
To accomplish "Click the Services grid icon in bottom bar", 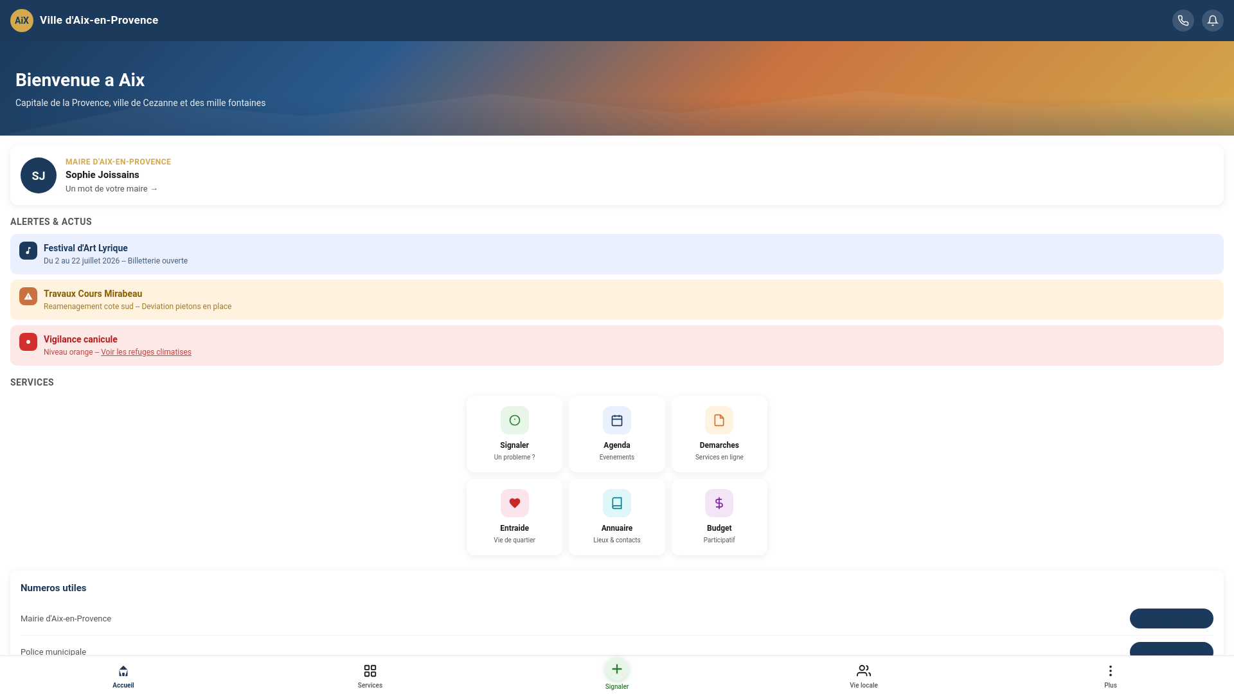I will coord(370,671).
